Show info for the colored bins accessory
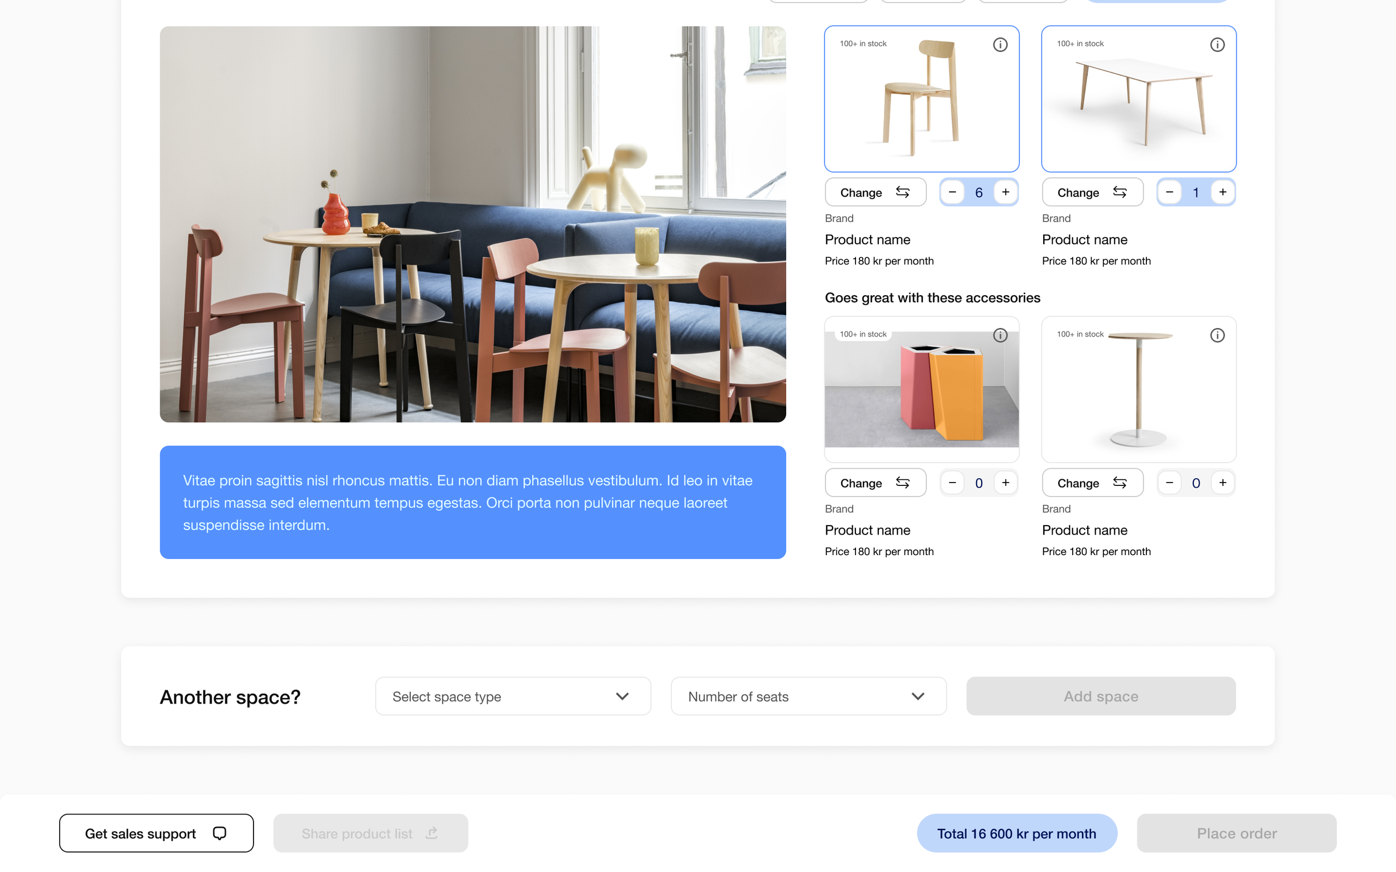This screenshot has width=1396, height=872. point(1000,335)
